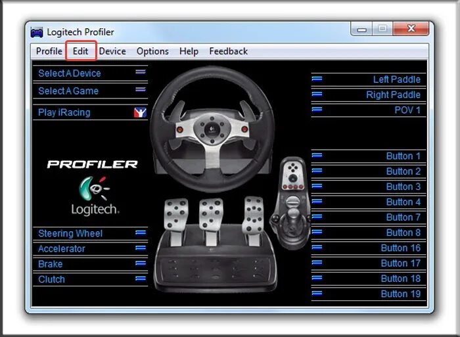Click bars icon next to Button 16
Screen dimensions: 460x337
[x=317, y=247]
